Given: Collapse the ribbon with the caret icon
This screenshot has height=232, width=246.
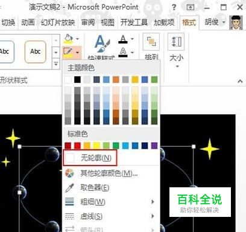Looking at the screenshot, I should coord(240,81).
